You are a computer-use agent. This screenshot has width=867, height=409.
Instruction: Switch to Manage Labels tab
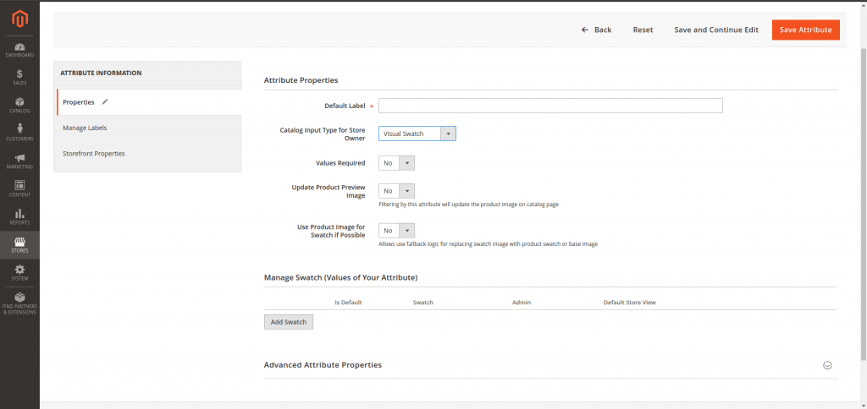pyautogui.click(x=85, y=128)
